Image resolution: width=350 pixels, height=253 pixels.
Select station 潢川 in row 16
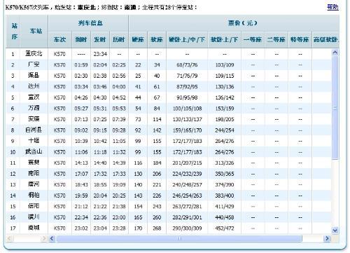(x=34, y=217)
